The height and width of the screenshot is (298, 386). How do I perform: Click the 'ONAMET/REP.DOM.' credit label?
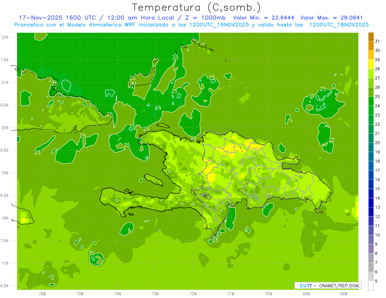[339, 285]
